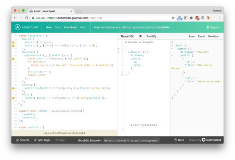Click the Android 204 badge extension icon
The width and height of the screenshot is (235, 160).
tap(180, 18)
